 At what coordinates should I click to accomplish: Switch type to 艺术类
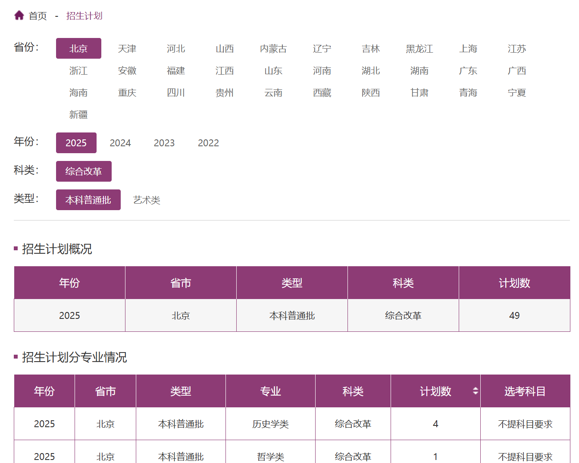point(147,200)
